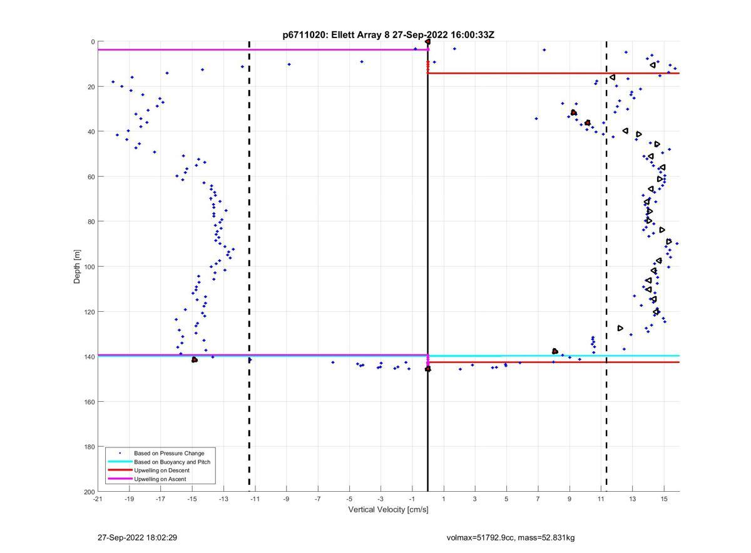
Task: Click x-axis tick label "-19"
Action: click(x=129, y=499)
